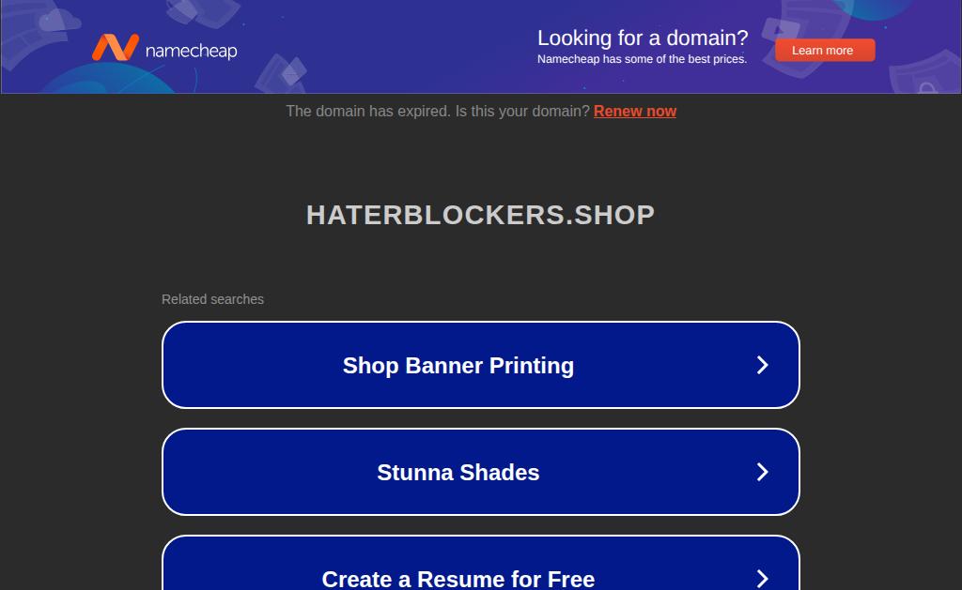Select the Shop Banner Printing search result
The width and height of the screenshot is (962, 590).
[481, 365]
